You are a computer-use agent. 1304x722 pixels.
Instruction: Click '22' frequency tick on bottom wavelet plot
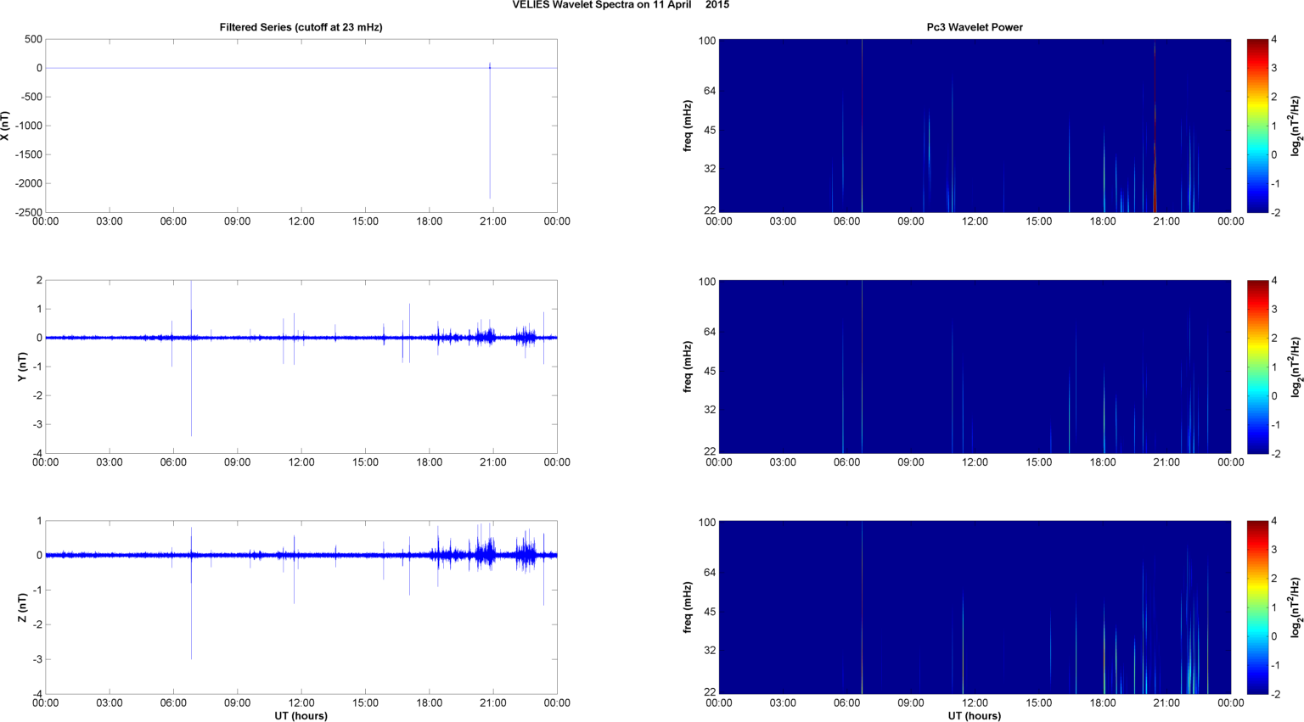711,692
